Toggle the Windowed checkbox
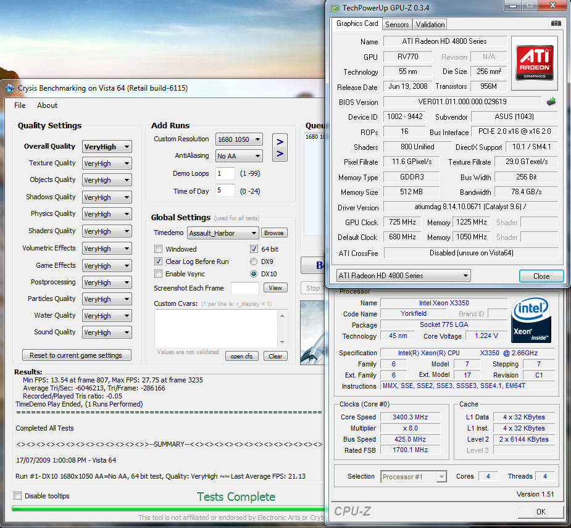The height and width of the screenshot is (528, 571). click(159, 249)
